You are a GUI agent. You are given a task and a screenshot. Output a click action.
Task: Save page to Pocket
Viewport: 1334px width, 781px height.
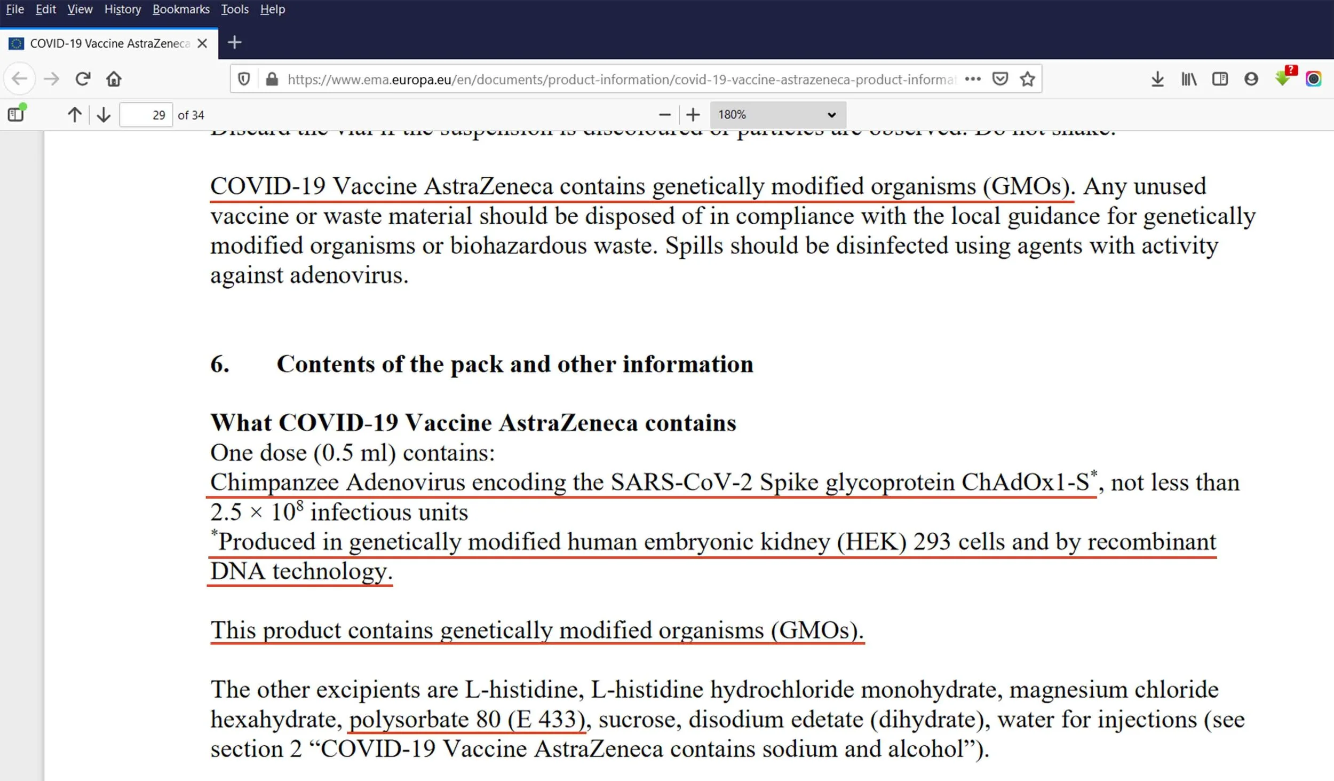[1000, 79]
